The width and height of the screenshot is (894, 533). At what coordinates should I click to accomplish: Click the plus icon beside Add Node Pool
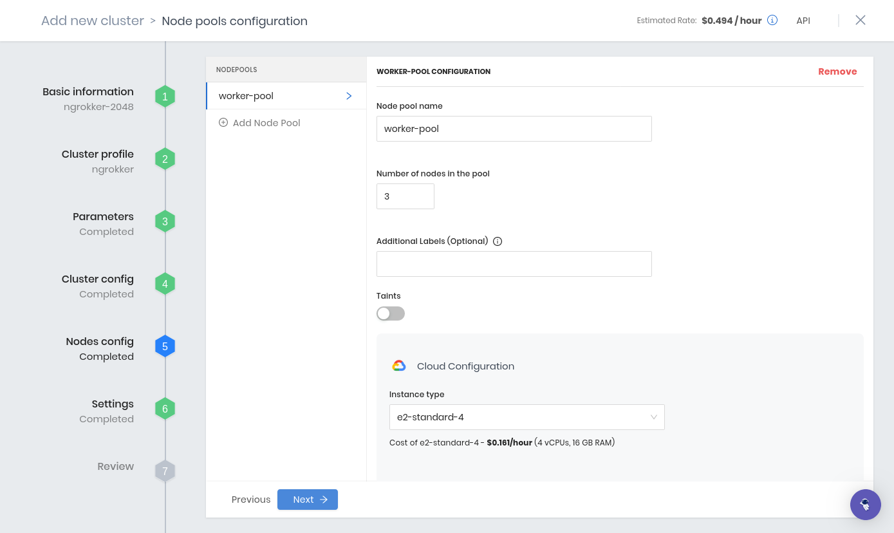[x=223, y=122]
